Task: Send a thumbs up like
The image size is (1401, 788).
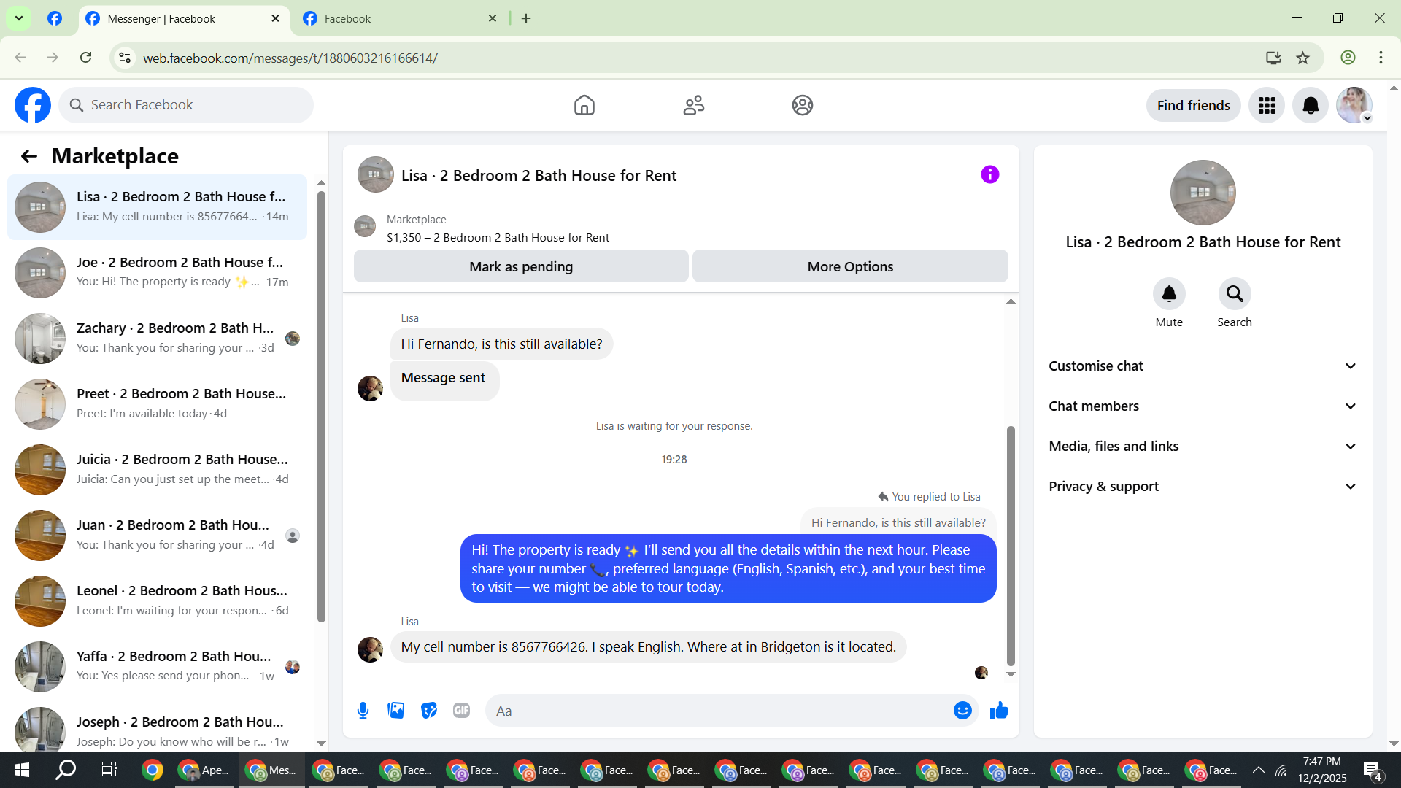Action: pos(999,711)
